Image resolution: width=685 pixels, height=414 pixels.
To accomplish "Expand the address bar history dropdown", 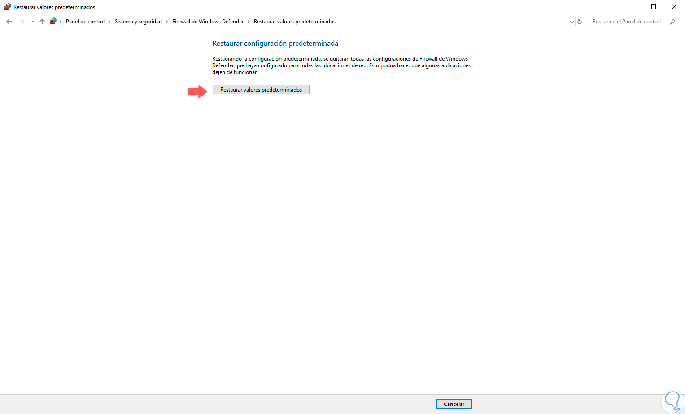I will coord(572,22).
